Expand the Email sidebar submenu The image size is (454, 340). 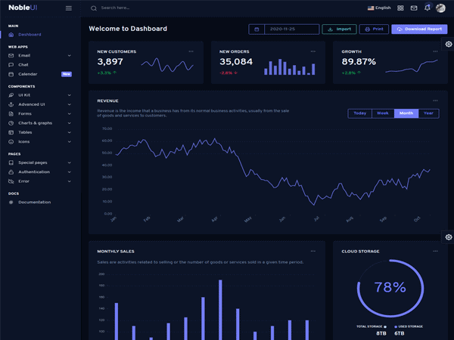click(39, 55)
